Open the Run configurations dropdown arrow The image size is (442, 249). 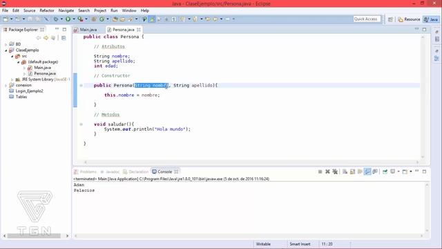pyautogui.click(x=74, y=19)
